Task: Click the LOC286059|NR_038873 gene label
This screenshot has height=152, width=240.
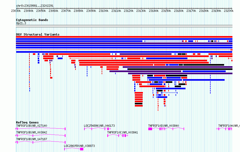Action: coord(79,146)
